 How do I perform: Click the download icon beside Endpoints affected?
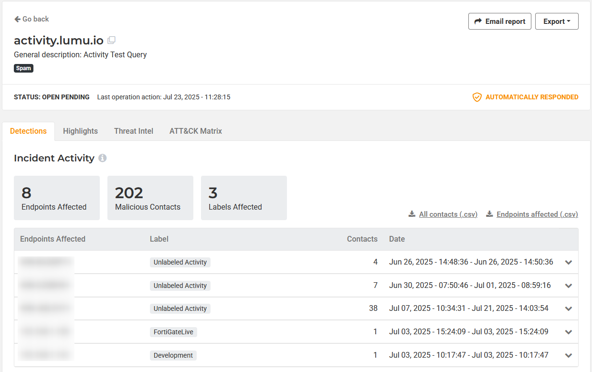tap(489, 214)
